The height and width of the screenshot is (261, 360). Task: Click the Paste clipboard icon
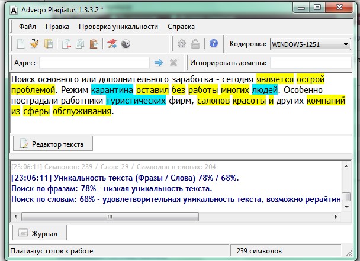(94, 44)
